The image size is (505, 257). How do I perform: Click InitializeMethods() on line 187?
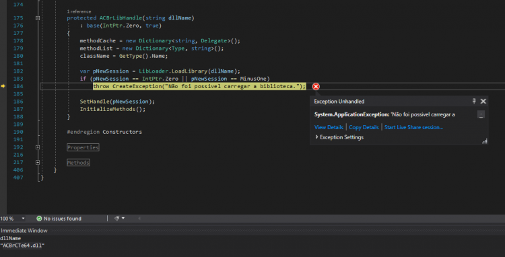[112, 109]
